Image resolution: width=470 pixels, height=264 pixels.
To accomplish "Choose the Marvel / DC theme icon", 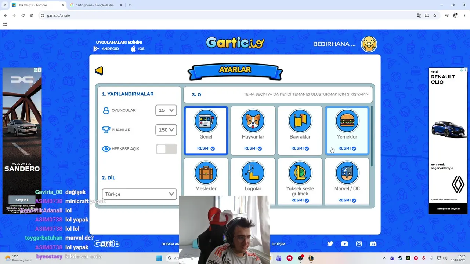I will 347,173.
